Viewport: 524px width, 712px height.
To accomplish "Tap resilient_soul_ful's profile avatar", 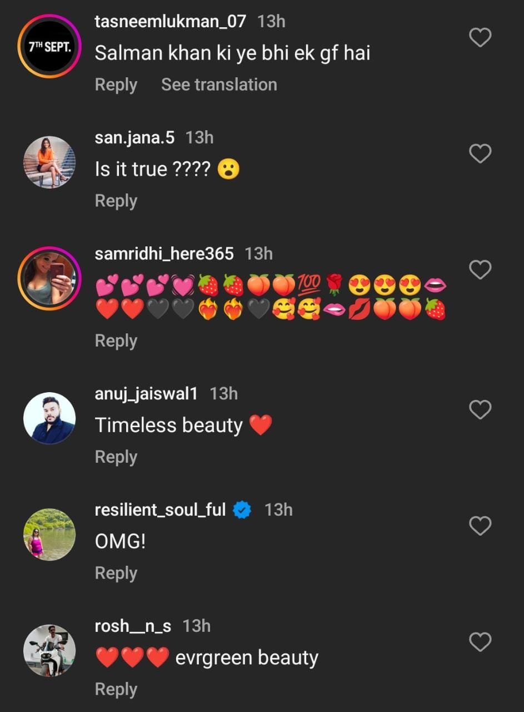I will 49,535.
